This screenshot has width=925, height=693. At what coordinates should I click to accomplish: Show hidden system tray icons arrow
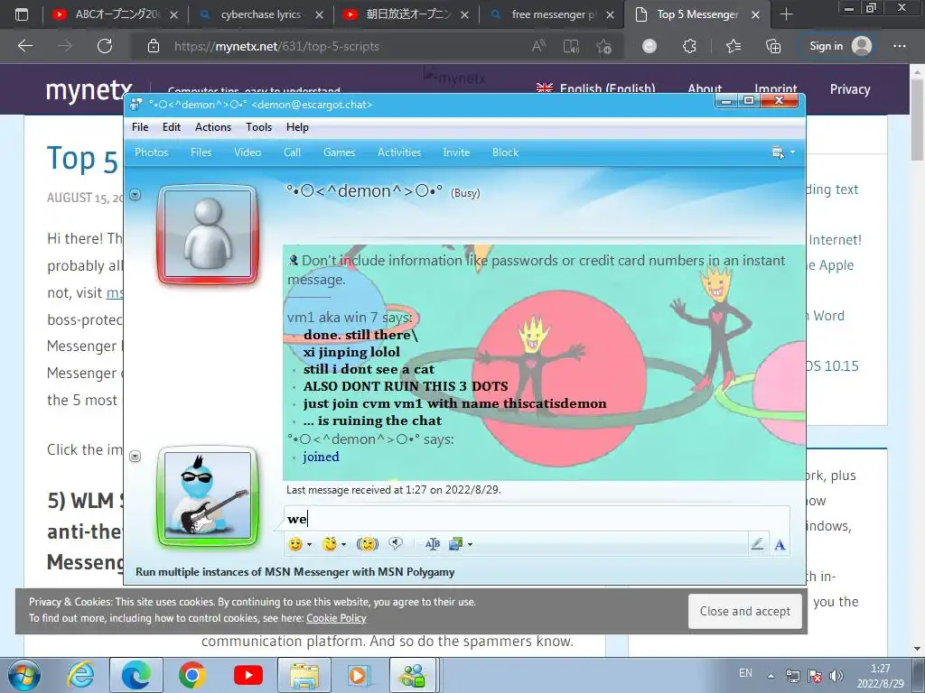(771, 675)
